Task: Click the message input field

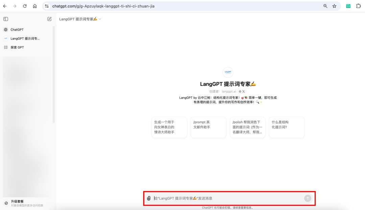Action: pyautogui.click(x=228, y=198)
